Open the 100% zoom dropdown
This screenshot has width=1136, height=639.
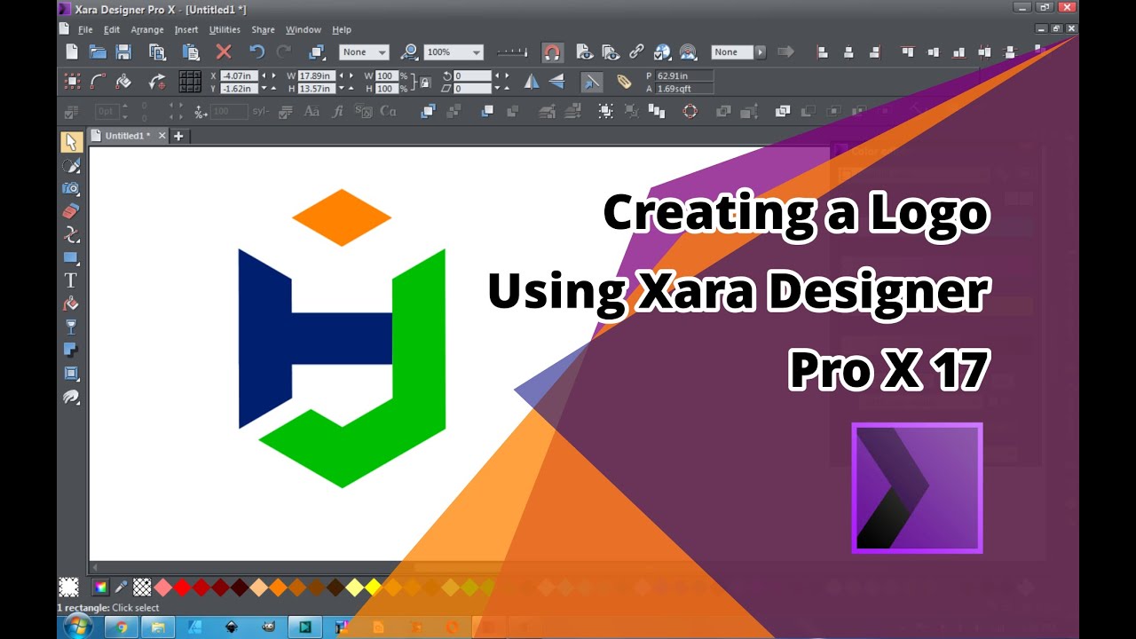(x=454, y=52)
